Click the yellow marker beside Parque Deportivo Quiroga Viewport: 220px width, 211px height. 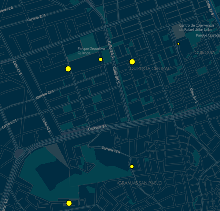101,59
